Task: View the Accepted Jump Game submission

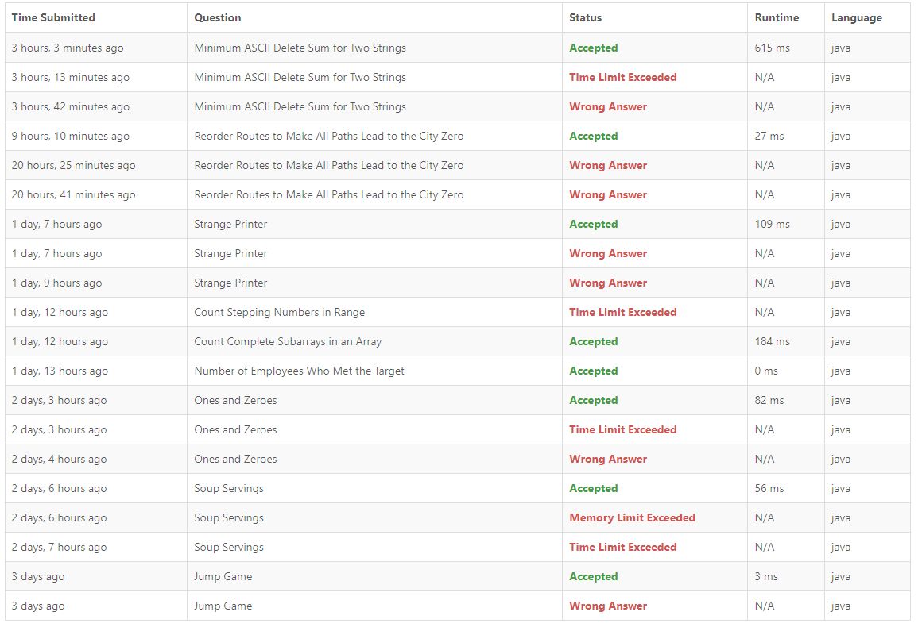Action: coord(593,576)
